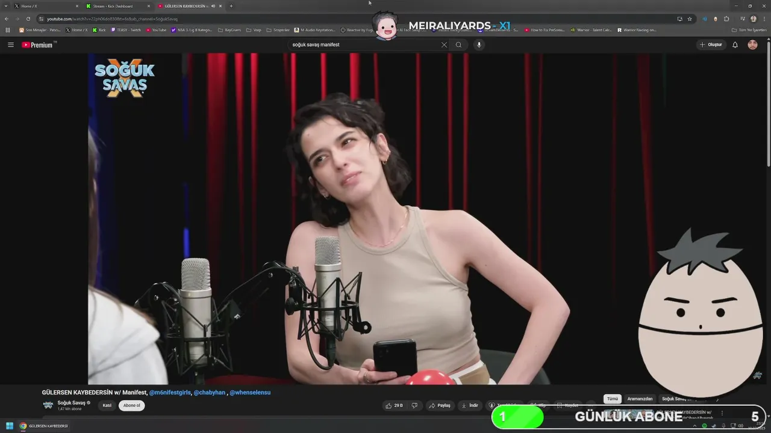Image resolution: width=771 pixels, height=433 pixels.
Task: Open the @whenselensu channel link
Action: (x=250, y=392)
